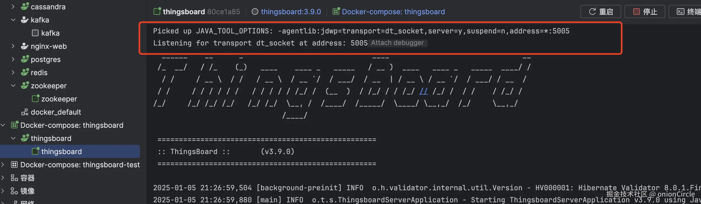701x204 pixels.
Task: Expand the cassandra tree node
Action: pos(13,7)
